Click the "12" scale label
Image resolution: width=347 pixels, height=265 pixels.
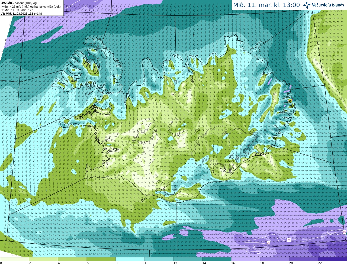175,263
